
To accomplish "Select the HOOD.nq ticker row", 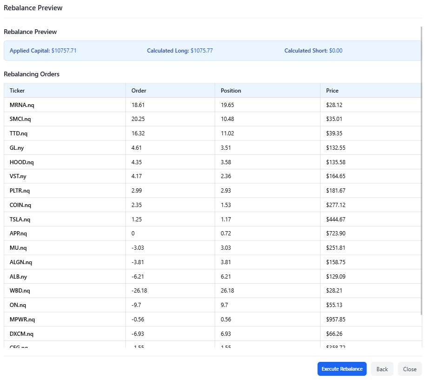I will (21, 162).
